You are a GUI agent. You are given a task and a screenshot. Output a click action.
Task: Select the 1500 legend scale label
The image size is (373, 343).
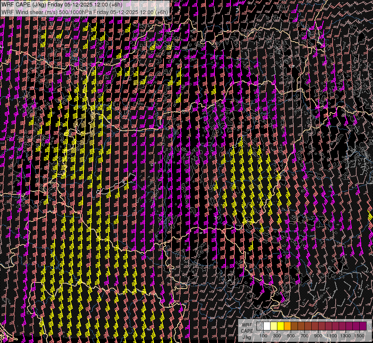tap(359, 336)
